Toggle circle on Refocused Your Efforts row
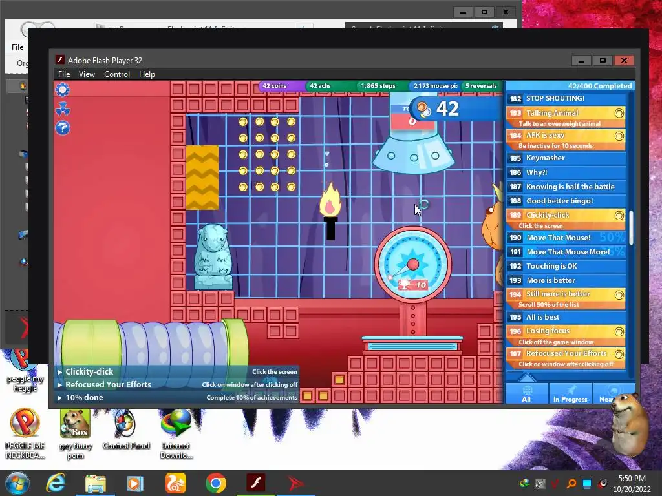 619,354
